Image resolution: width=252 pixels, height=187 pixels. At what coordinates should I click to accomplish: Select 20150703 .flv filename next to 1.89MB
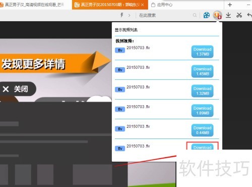point(138,107)
